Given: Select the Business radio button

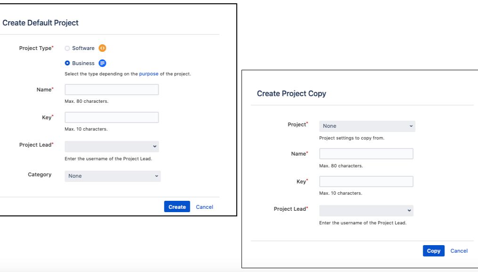Looking at the screenshot, I should point(67,63).
